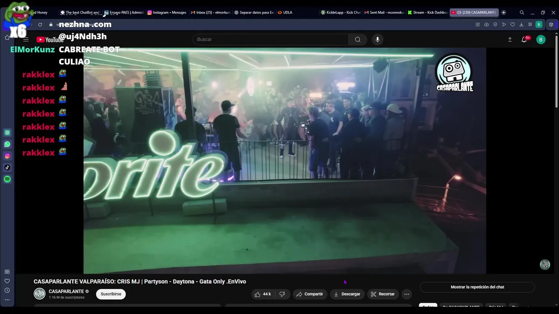
Task: Start voice search with the microphone
Action: pyautogui.click(x=377, y=40)
